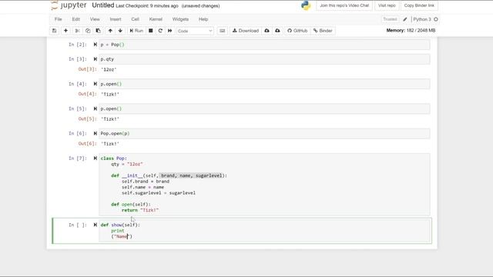Click the Binder button
The width and height of the screenshot is (493, 277).
click(323, 31)
